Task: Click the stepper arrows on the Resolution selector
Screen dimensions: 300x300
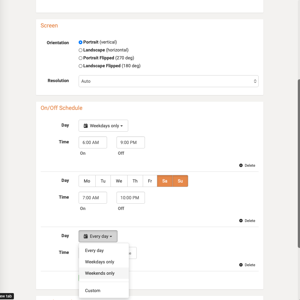Action: click(x=255, y=81)
